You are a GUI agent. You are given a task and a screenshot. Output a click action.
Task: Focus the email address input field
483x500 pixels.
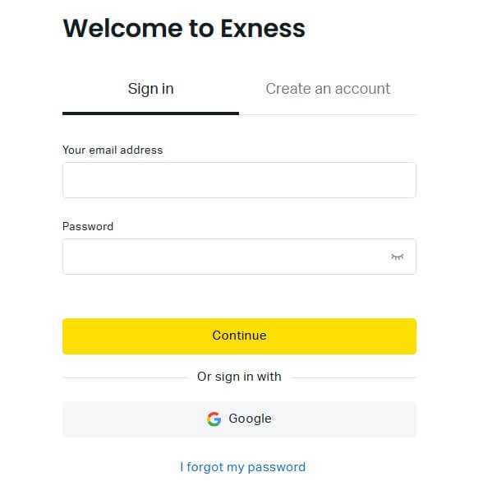(239, 180)
